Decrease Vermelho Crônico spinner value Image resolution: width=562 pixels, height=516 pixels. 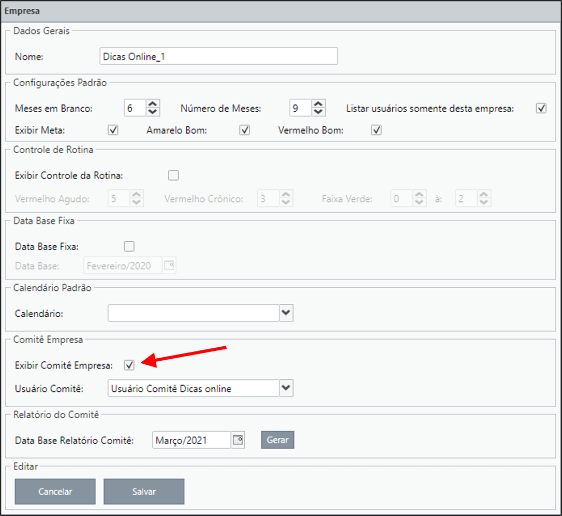(286, 202)
